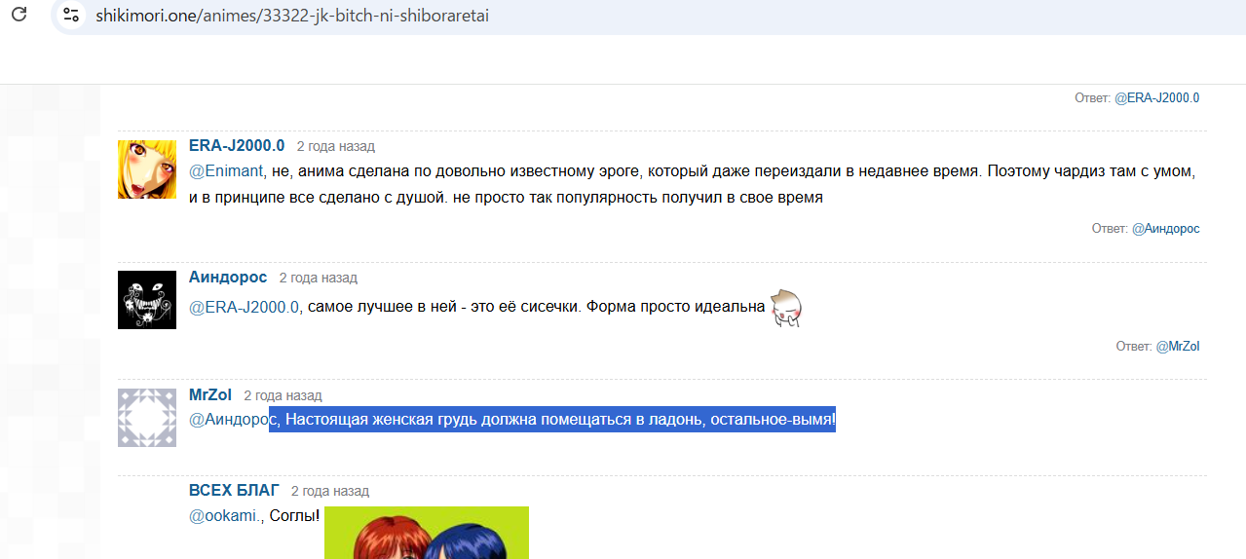Image resolution: width=1246 pixels, height=559 pixels.
Task: Click the 'Соглы!' text in ВСЕХ БЛАГ's comment
Action: click(x=294, y=515)
